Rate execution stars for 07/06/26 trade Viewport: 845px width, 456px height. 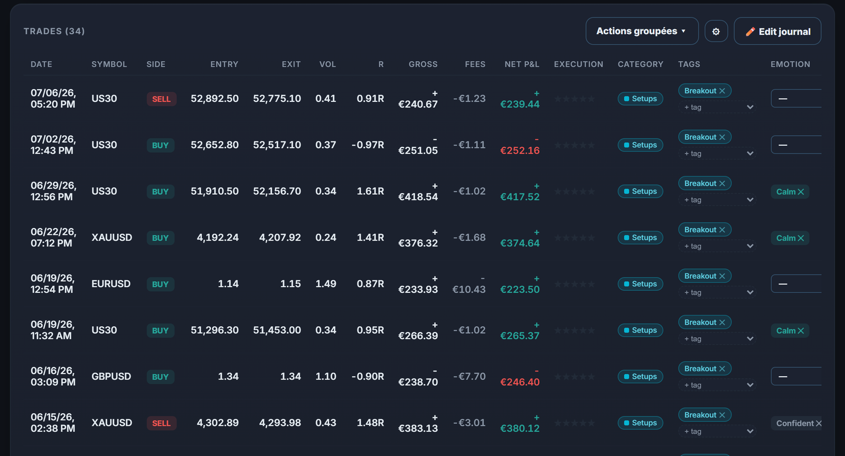coord(575,99)
